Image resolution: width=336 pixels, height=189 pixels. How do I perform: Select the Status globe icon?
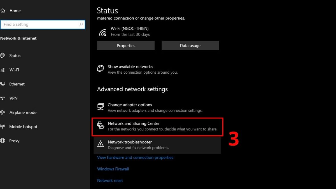(3, 55)
